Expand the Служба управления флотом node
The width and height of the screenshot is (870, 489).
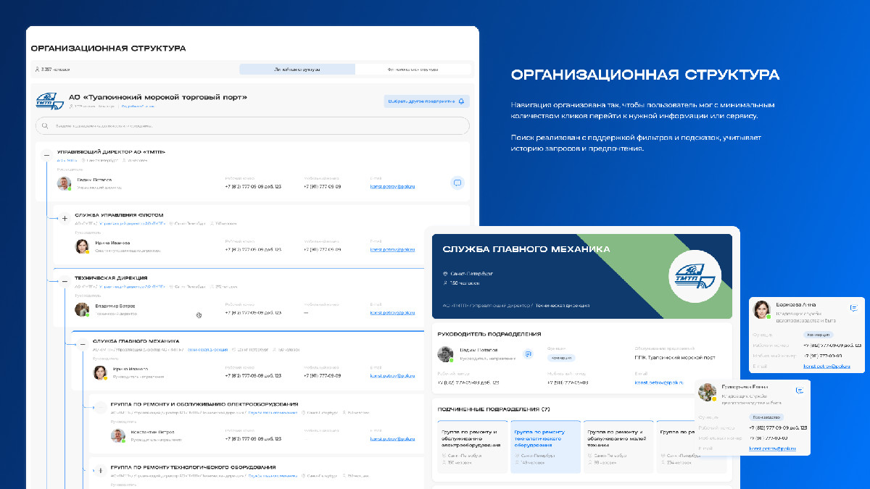tap(65, 217)
